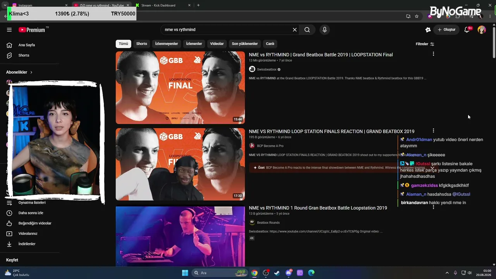Click the Ana Sayfa home icon
Image resolution: width=496 pixels, height=279 pixels.
(9, 45)
